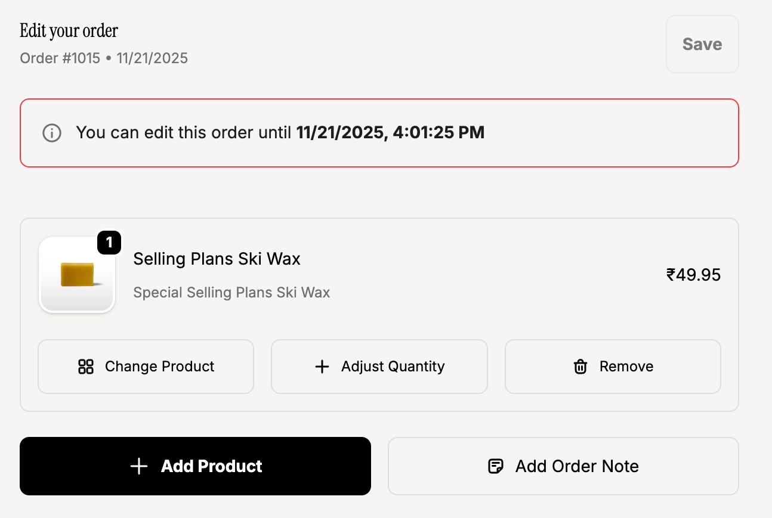This screenshot has width=772, height=518.
Task: Click the Order #1015 date line
Action: (104, 58)
